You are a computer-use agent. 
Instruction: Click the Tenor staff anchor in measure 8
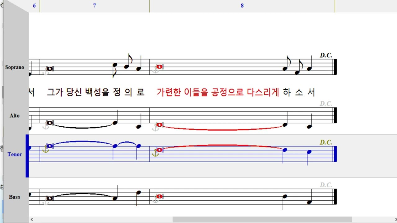(x=155, y=153)
